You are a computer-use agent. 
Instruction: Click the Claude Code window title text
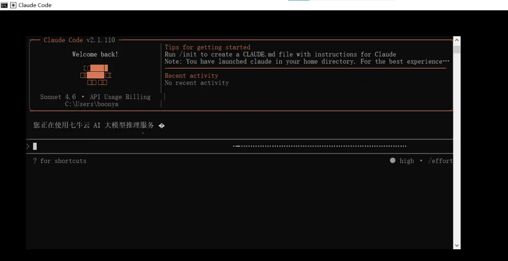tap(35, 5)
